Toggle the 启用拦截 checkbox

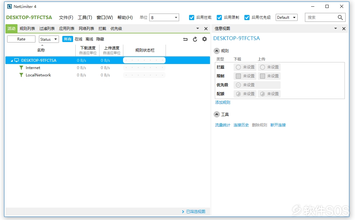192,18
